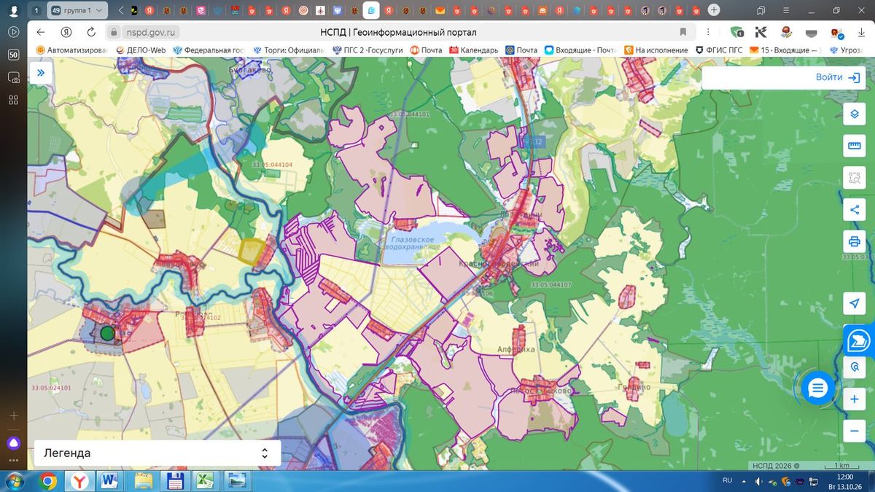
Task: Open the round chat assistant button
Action: coord(817,388)
